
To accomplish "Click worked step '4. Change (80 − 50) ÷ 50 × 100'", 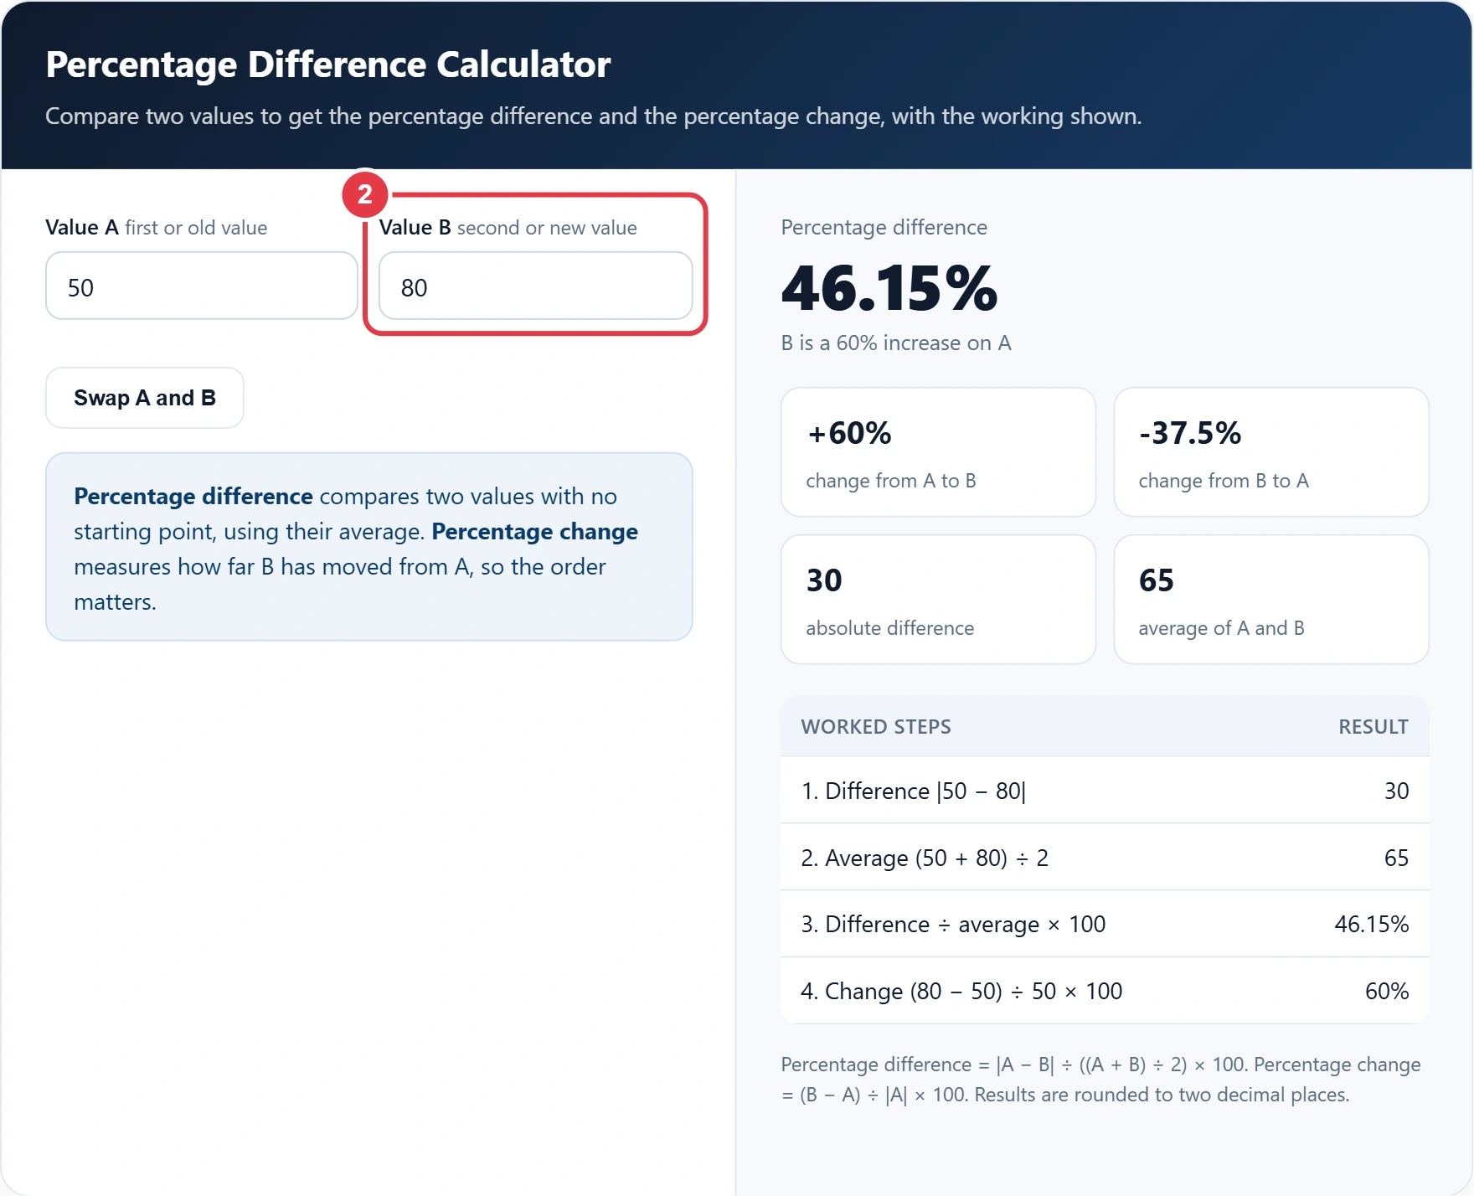I will click(1105, 991).
